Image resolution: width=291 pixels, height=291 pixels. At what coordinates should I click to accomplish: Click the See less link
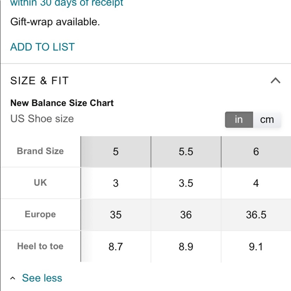[x=42, y=278]
